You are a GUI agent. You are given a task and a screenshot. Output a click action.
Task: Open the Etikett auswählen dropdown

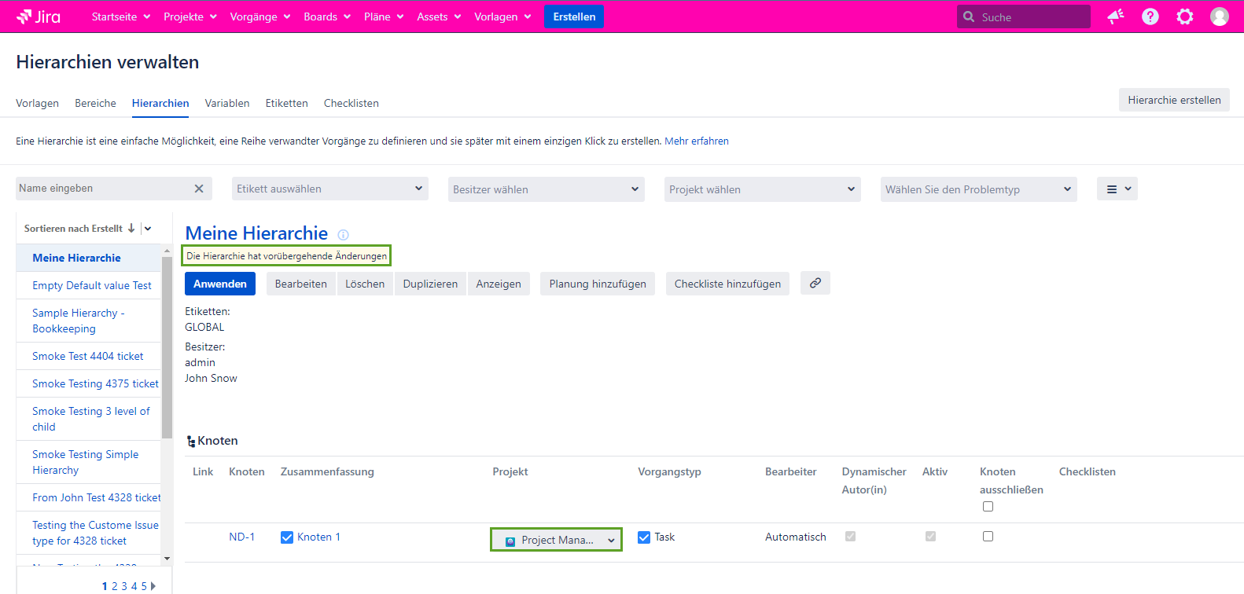point(329,189)
